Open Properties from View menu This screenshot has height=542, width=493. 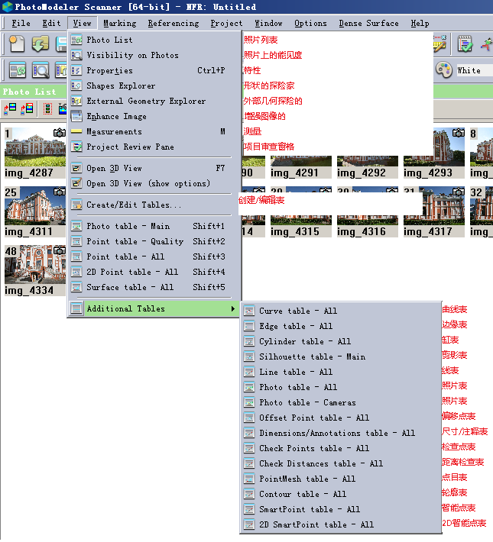tap(154, 70)
